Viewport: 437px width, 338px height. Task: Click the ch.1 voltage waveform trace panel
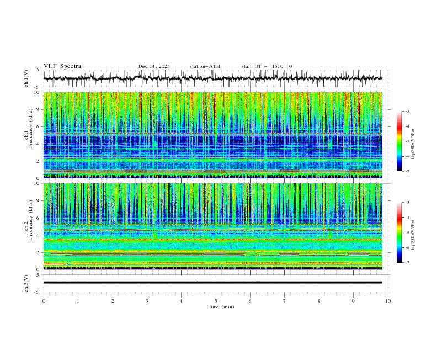[216, 78]
